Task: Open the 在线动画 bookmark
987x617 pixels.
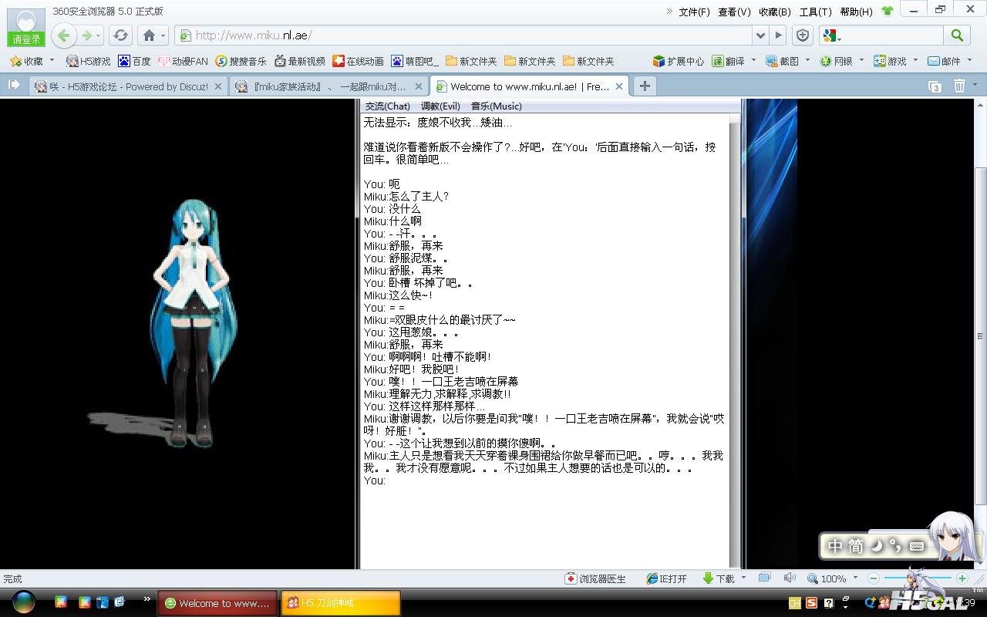Action: (358, 61)
